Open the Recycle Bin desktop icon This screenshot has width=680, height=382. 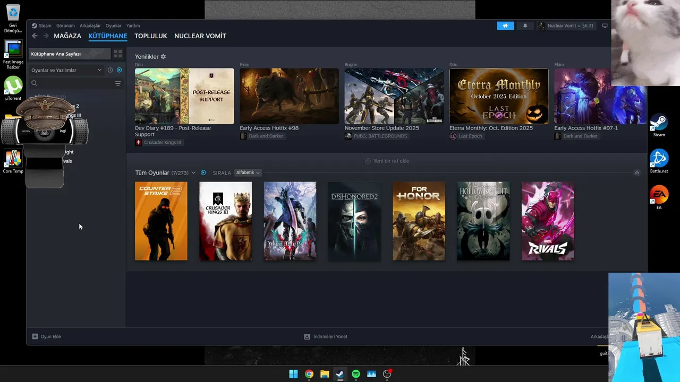(13, 18)
